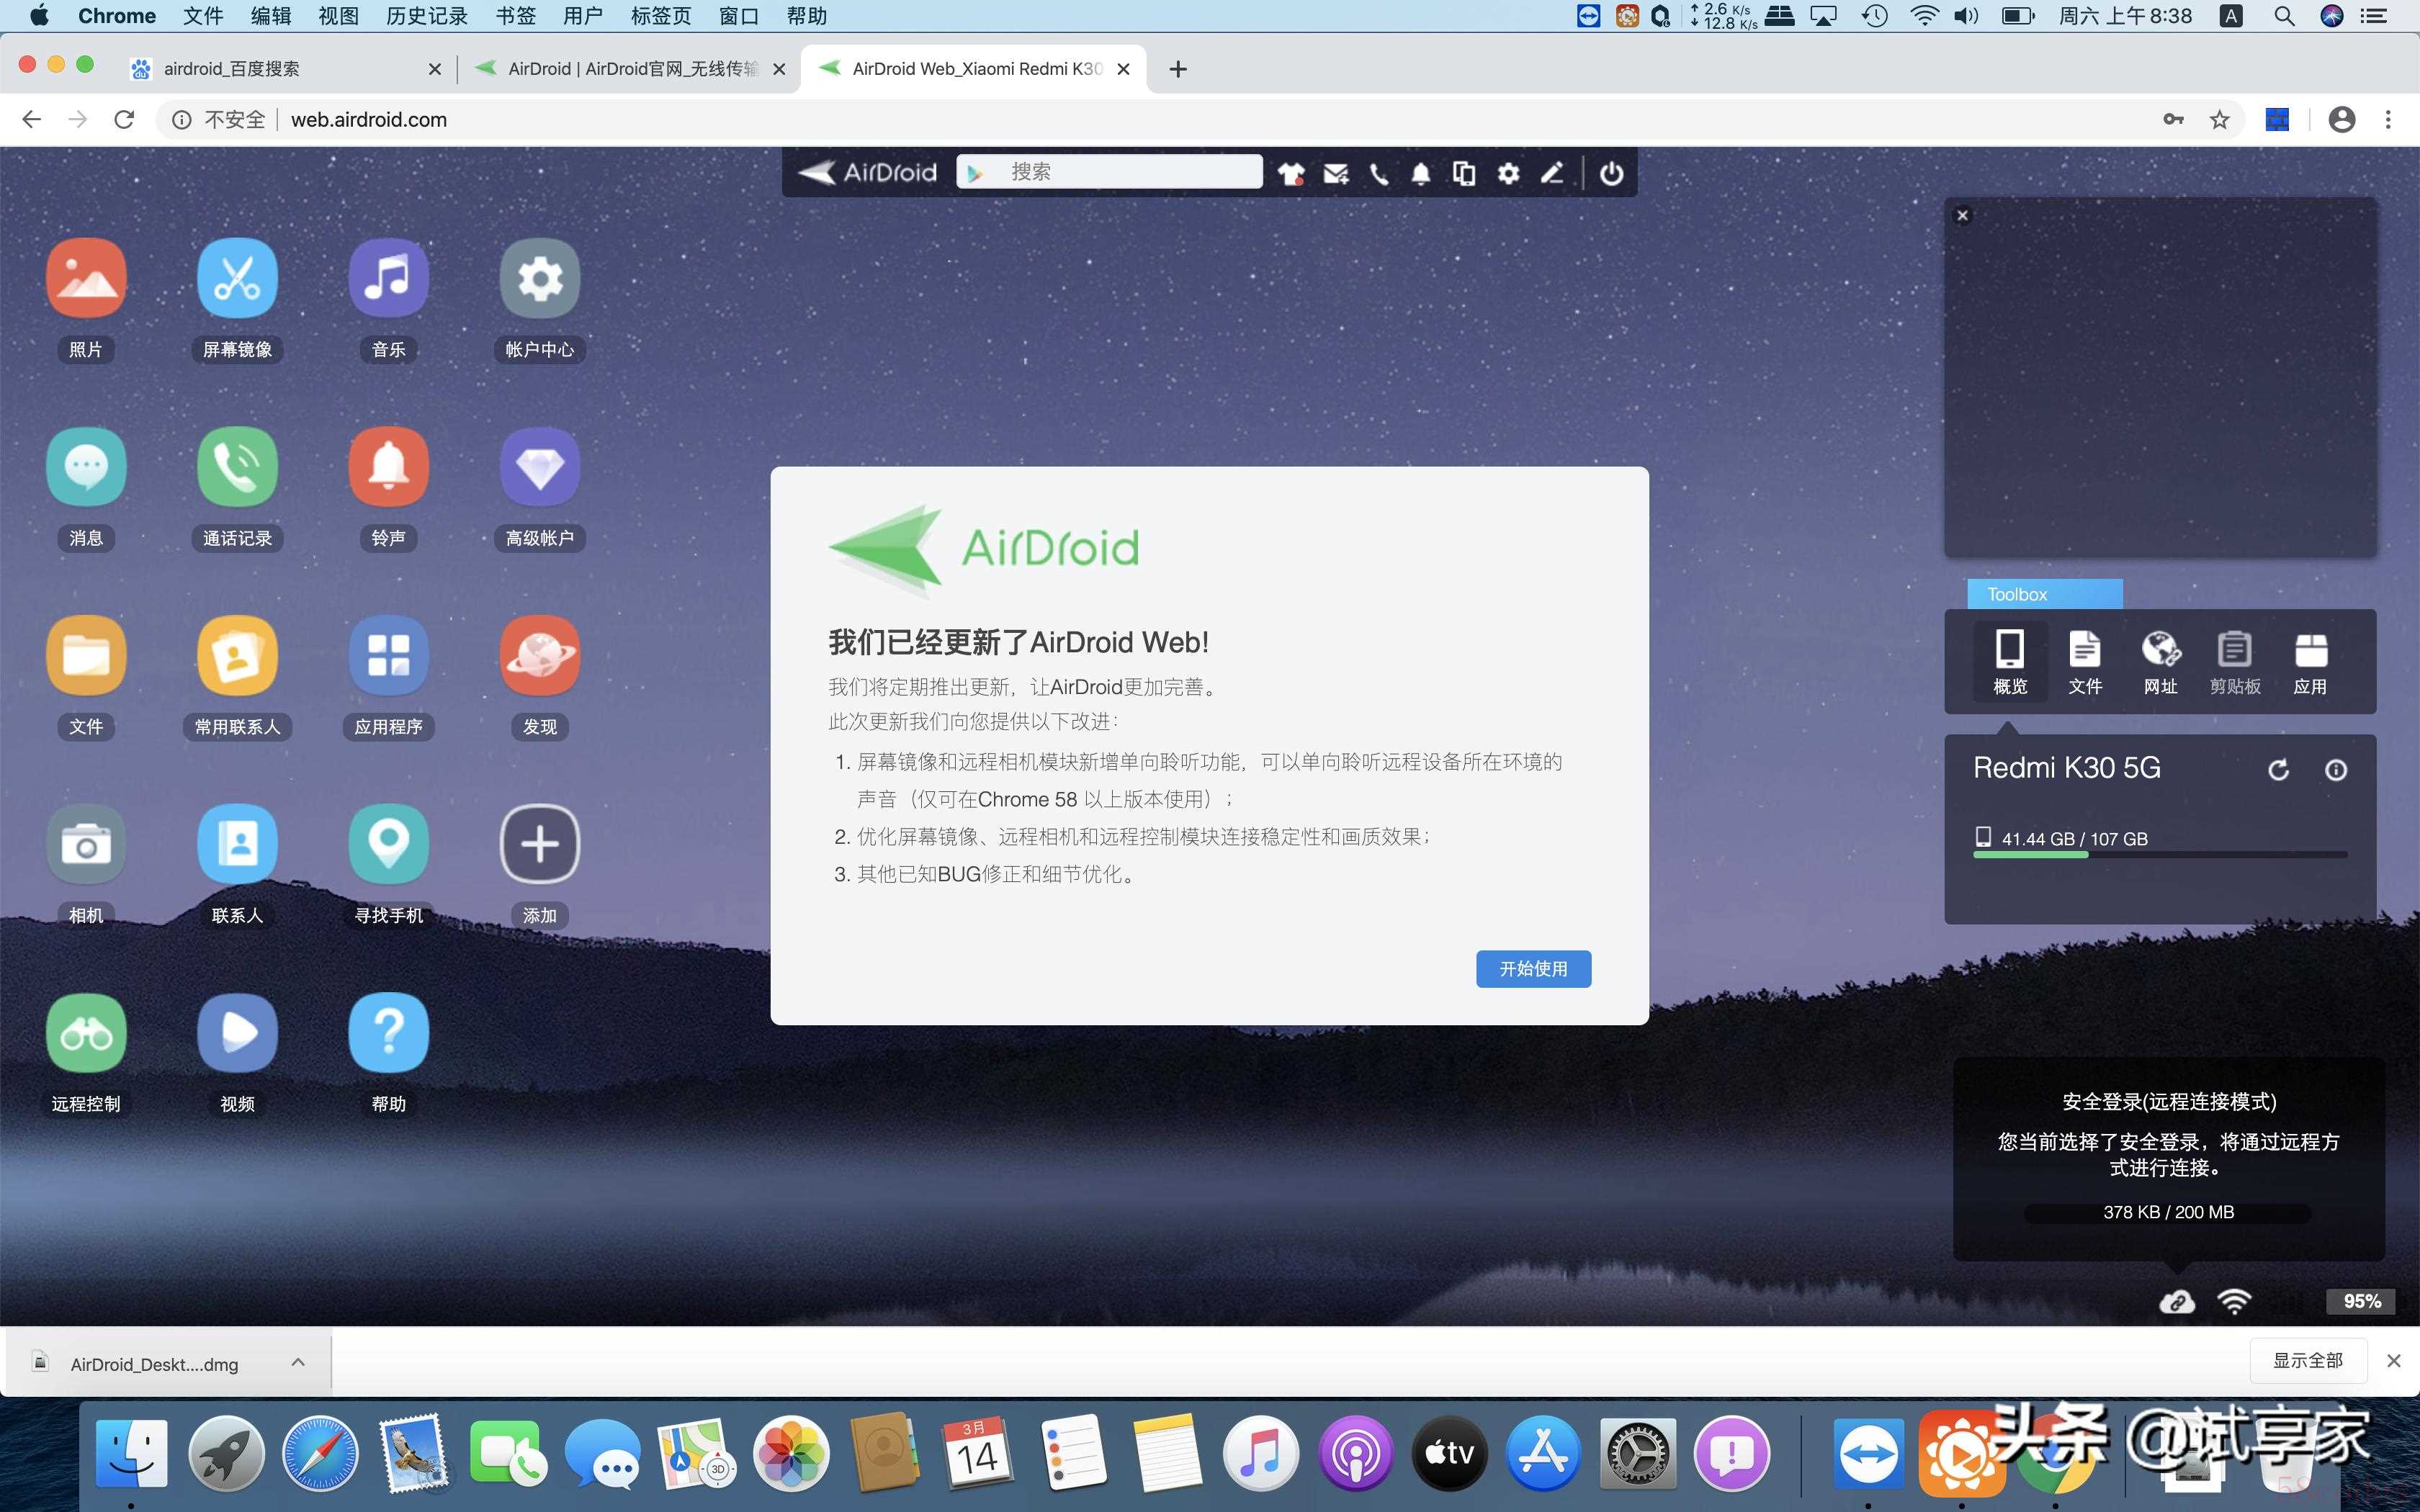This screenshot has height=1512, width=2420.
Task: Click the cloud connection icon at bottom right
Action: [x=2176, y=1301]
